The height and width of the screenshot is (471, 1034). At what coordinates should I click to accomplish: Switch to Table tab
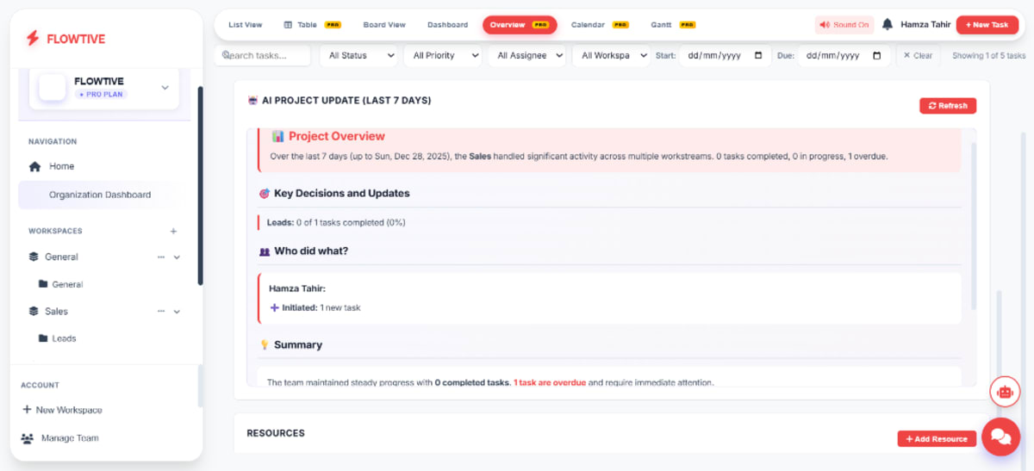click(312, 25)
